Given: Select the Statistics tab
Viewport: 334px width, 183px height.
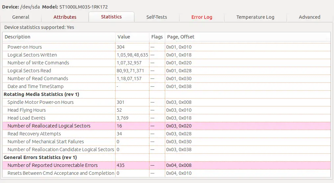Looking at the screenshot, I should [x=111, y=17].
